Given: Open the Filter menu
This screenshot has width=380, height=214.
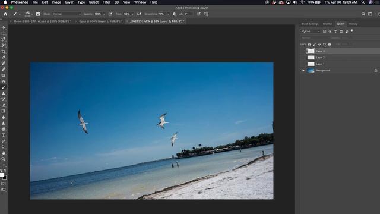Looking at the screenshot, I should [106, 2].
